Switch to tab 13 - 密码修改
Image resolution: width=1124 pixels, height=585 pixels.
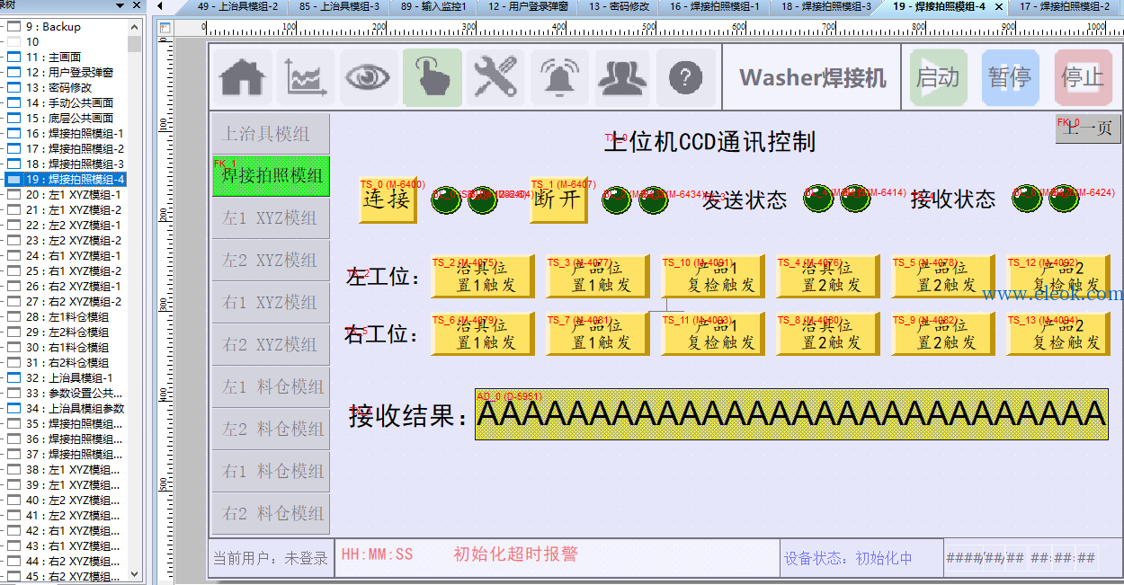(x=619, y=6)
